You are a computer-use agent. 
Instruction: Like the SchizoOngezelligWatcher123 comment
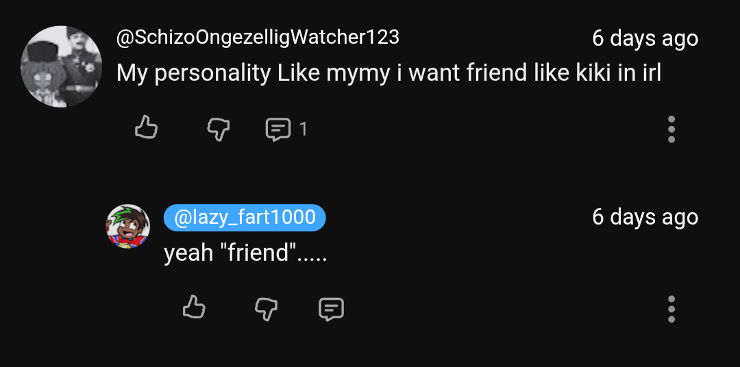146,128
